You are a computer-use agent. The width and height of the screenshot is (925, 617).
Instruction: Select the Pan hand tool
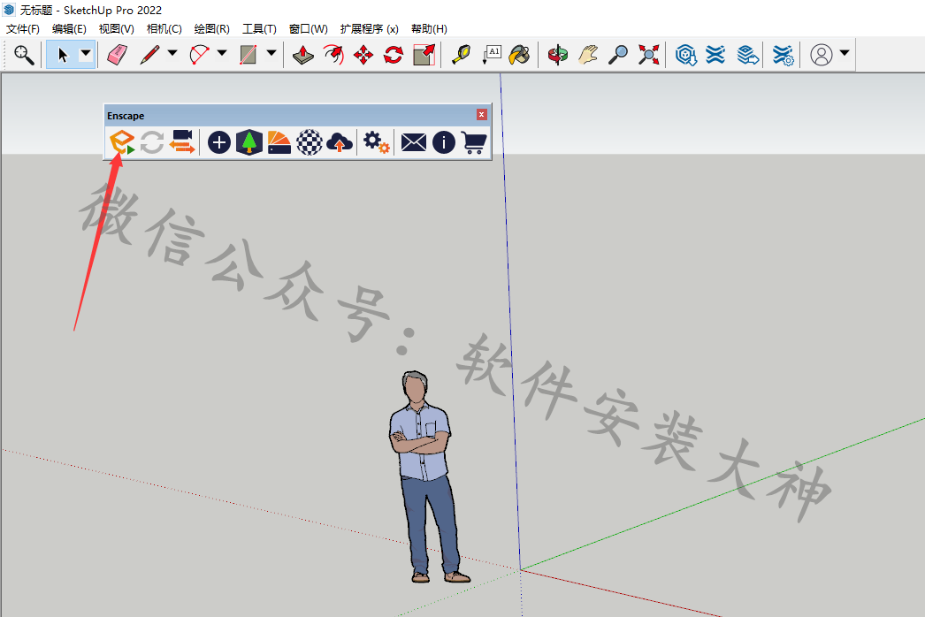pos(588,55)
